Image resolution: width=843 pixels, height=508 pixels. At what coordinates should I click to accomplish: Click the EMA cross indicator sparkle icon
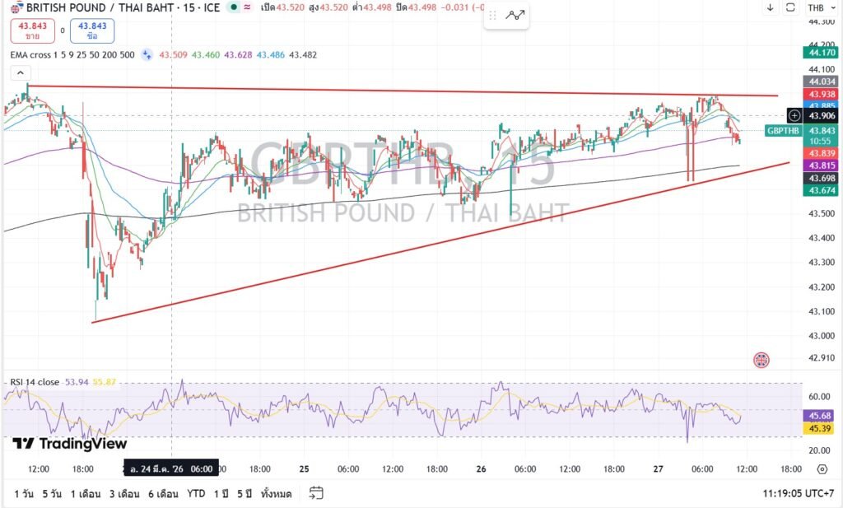(x=147, y=55)
